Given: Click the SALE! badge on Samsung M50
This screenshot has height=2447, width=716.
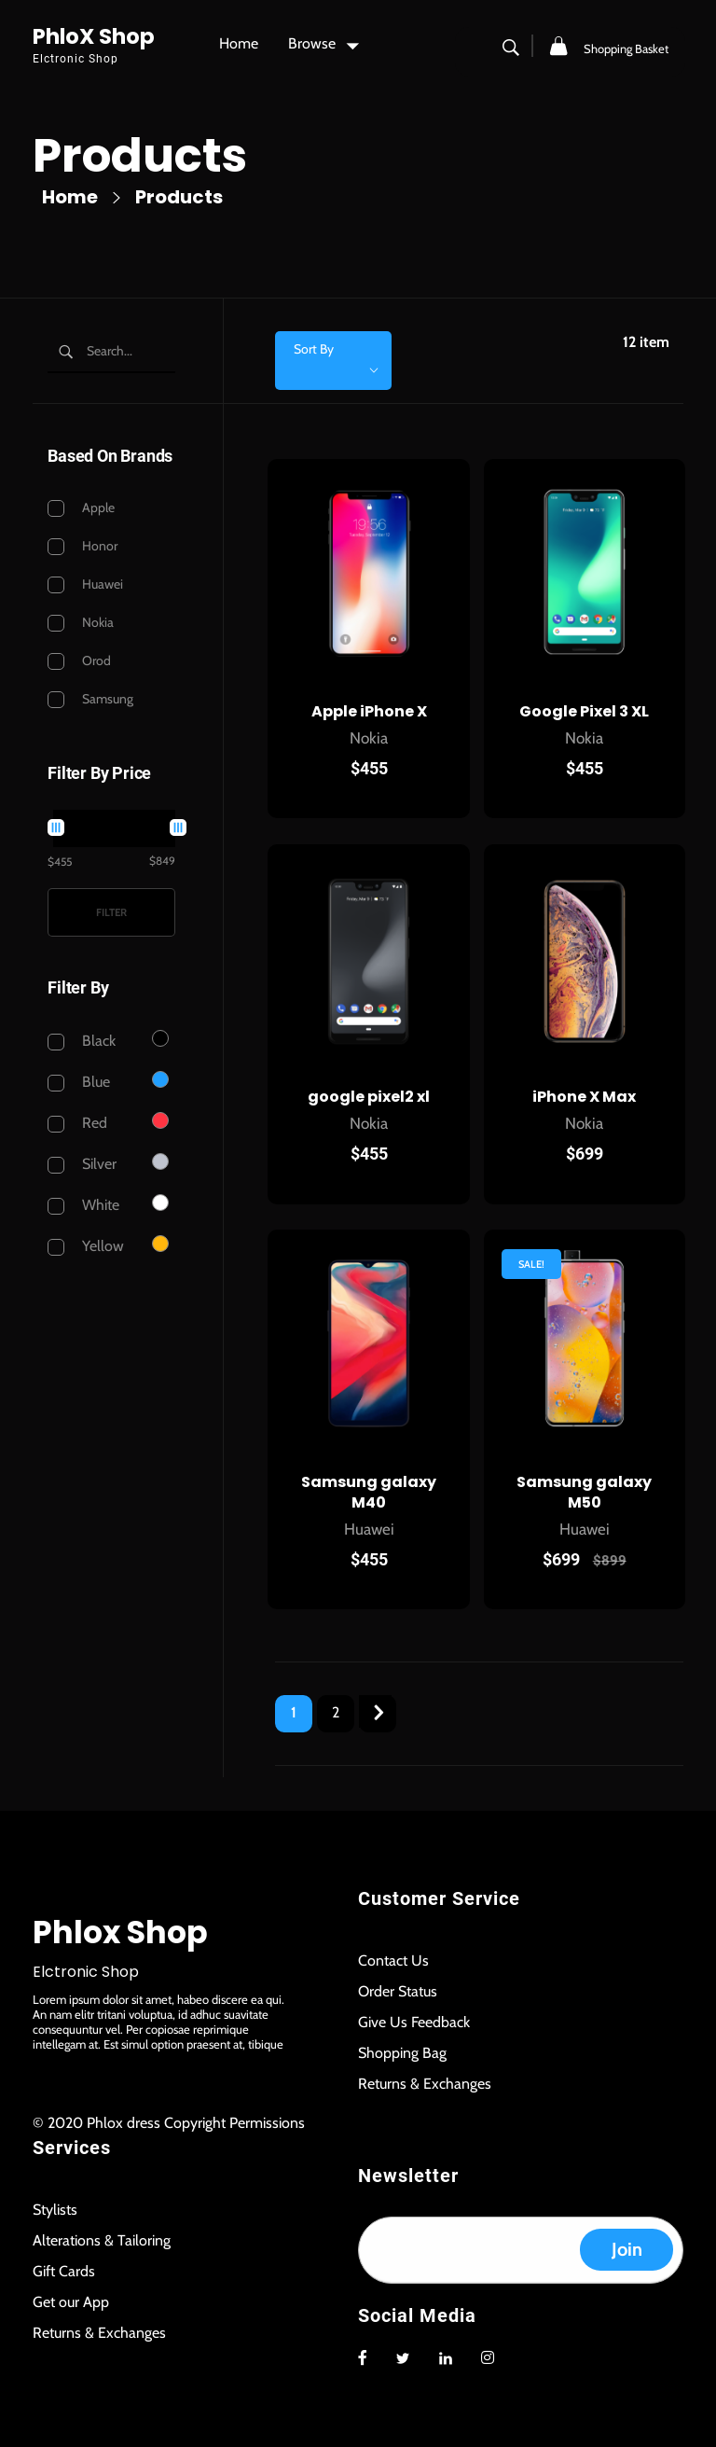Looking at the screenshot, I should tap(530, 1263).
